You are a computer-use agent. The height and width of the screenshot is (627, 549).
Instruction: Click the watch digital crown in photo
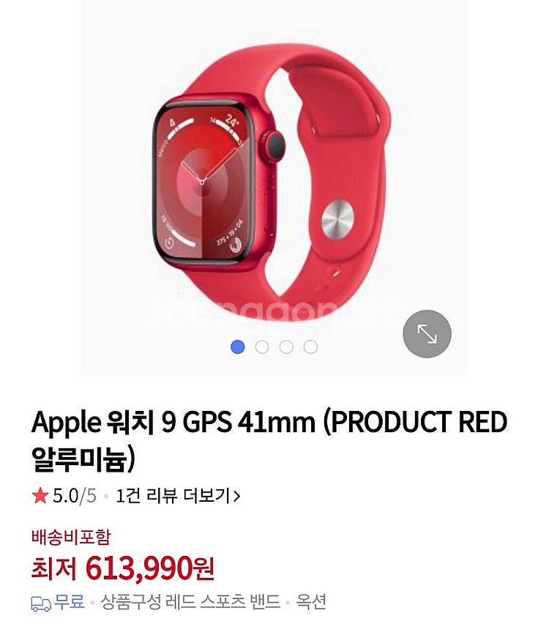click(x=273, y=146)
